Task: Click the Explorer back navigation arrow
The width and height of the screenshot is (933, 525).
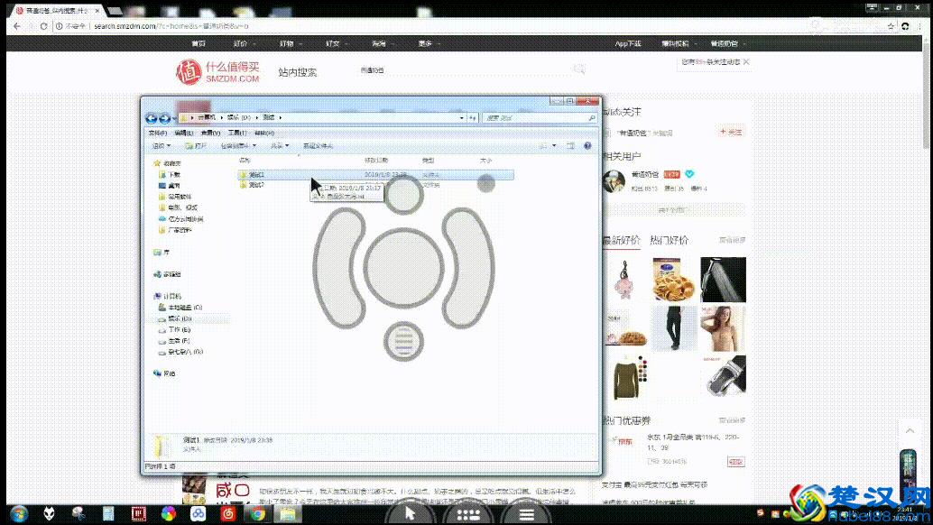Action: pos(152,118)
